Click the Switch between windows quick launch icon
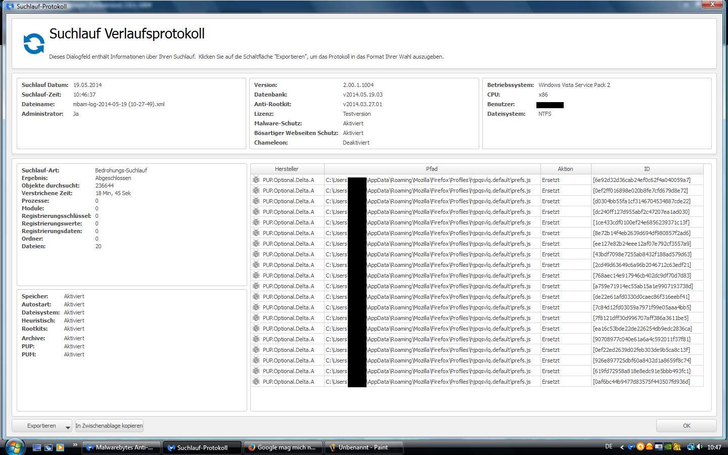 tap(49, 447)
